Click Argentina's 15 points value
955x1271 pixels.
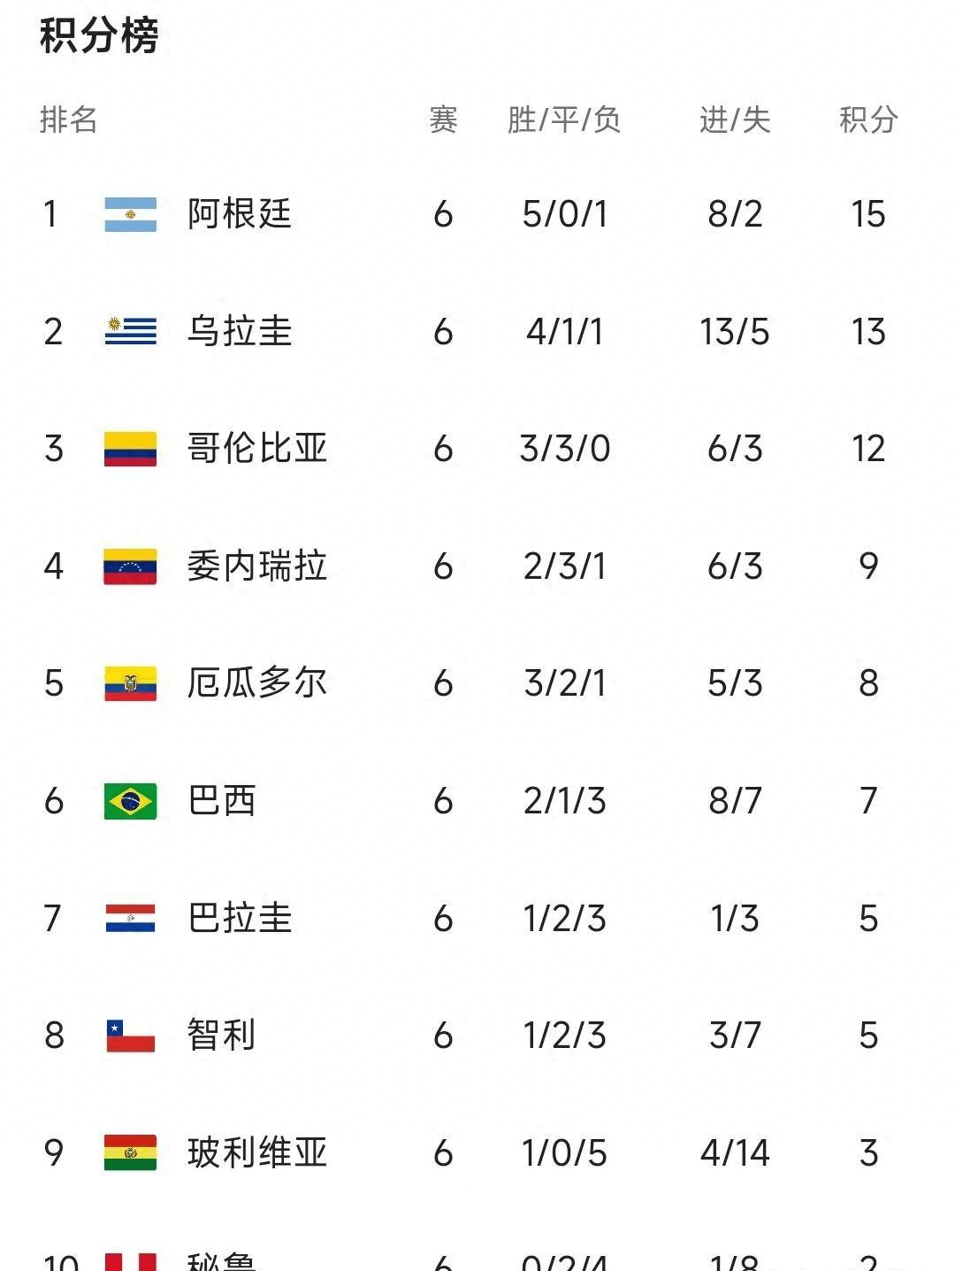(x=867, y=214)
